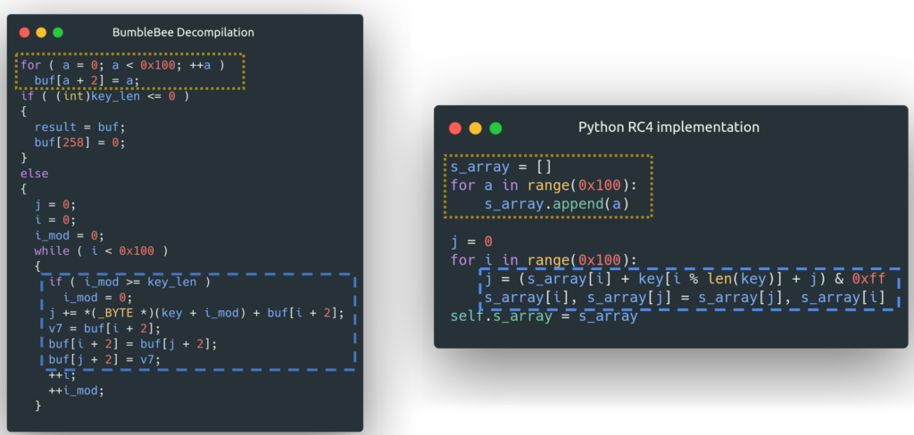Click the 'while ( i < 0x100 )' statement
914x435 pixels.
point(101,250)
